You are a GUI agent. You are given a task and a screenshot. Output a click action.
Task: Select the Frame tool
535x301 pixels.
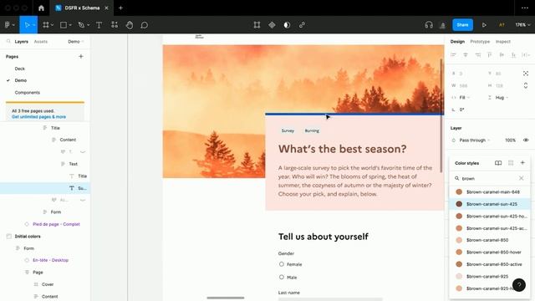click(46, 25)
